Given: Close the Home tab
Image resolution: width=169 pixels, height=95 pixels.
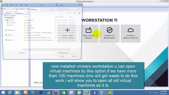Looking at the screenshot, I should (x=39, y=9).
